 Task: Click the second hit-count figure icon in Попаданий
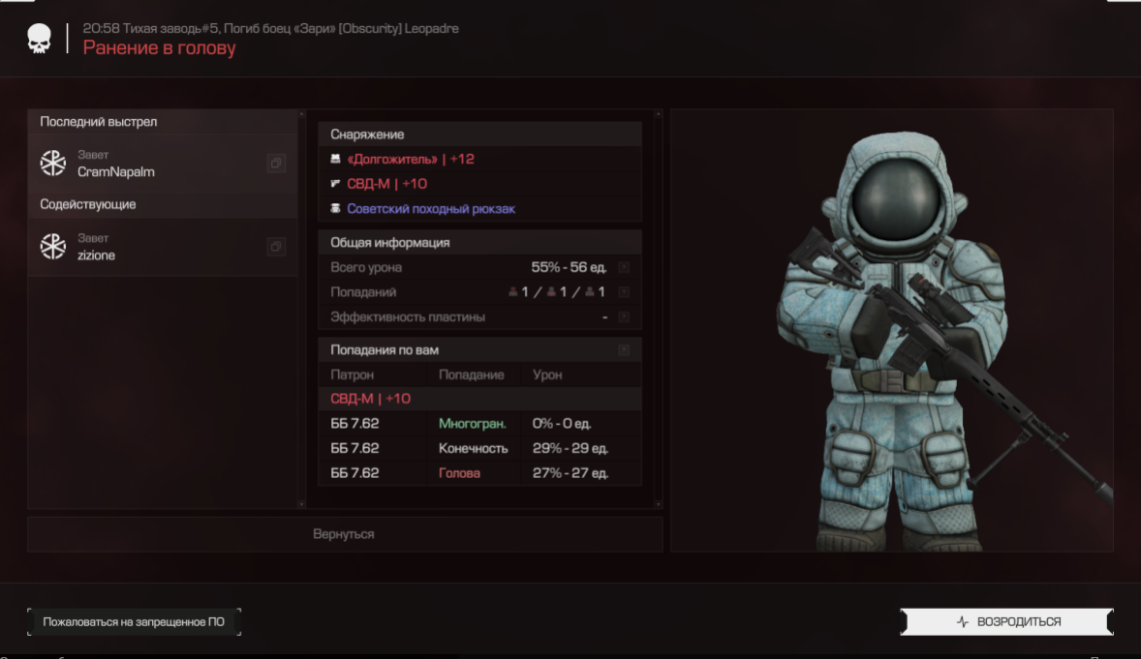(x=551, y=291)
